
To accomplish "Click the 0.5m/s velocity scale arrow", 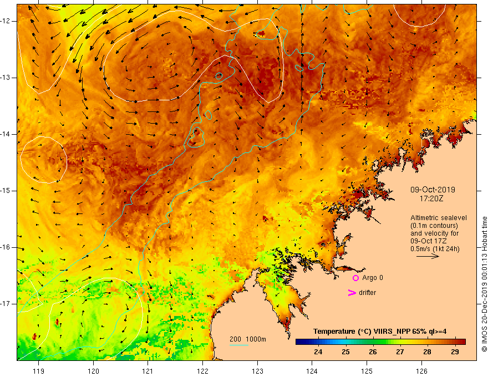I will (x=428, y=256).
